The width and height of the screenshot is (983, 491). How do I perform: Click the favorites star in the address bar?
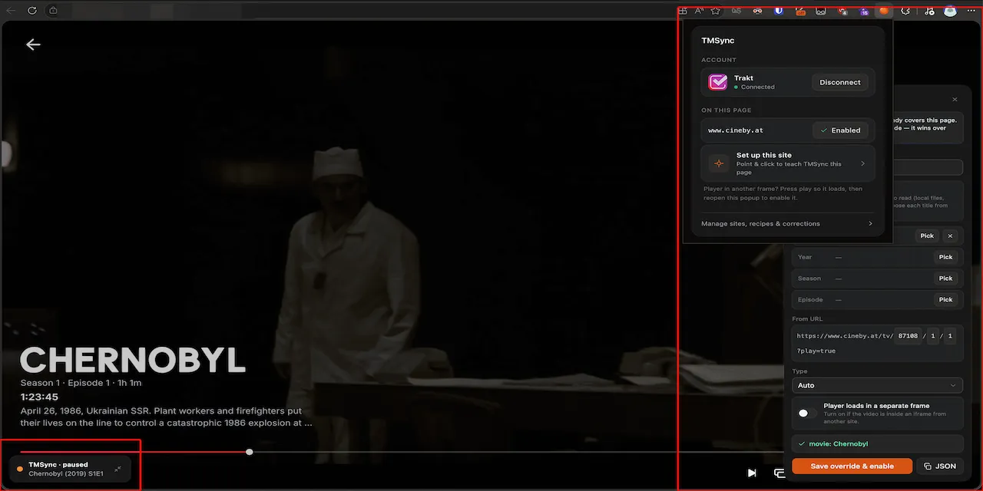pyautogui.click(x=716, y=11)
